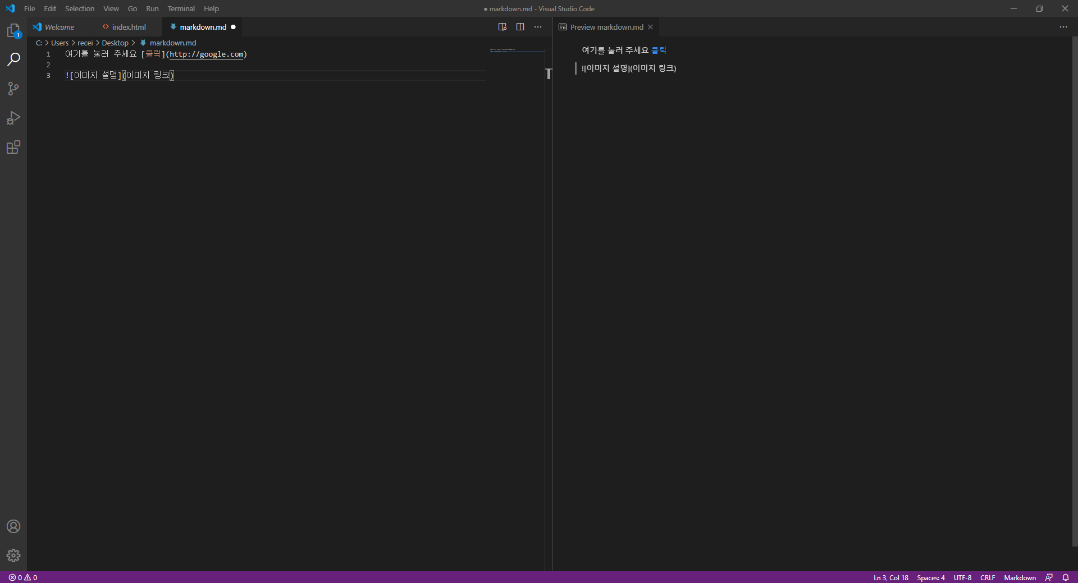
Task: Open the feedback icon in status bar
Action: click(x=1049, y=577)
